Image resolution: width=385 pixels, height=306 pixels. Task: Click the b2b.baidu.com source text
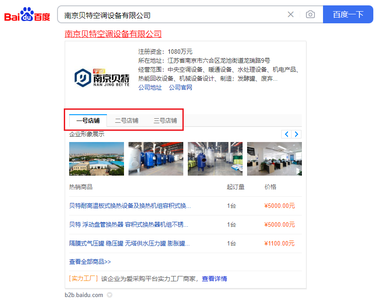[x=84, y=295]
